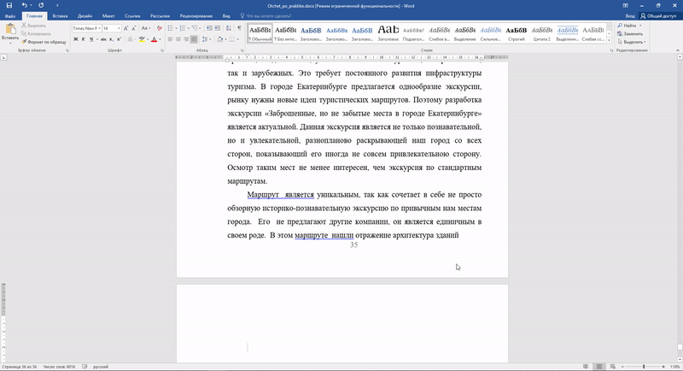This screenshot has height=371, width=683.
Task: Toggle superscript formatting
Action: coord(119,39)
